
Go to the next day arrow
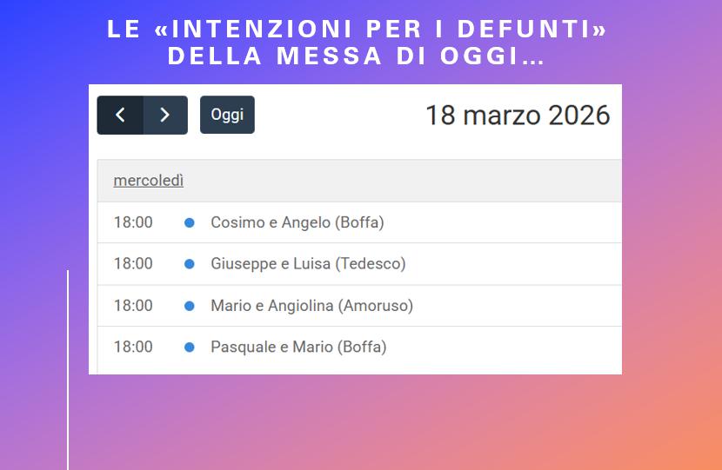click(x=165, y=116)
